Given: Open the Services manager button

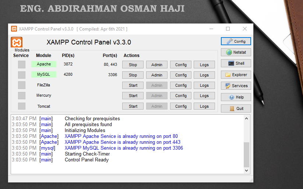Looking at the screenshot, I should [236, 86].
